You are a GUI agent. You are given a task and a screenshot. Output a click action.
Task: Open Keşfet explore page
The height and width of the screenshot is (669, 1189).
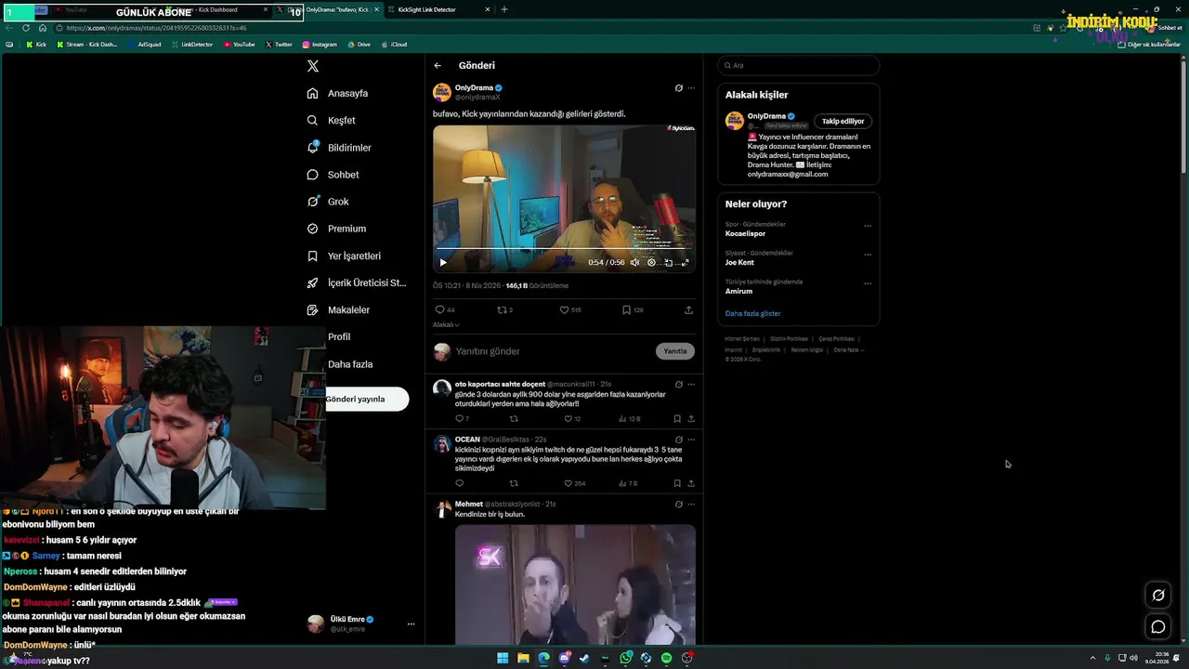pos(331,120)
